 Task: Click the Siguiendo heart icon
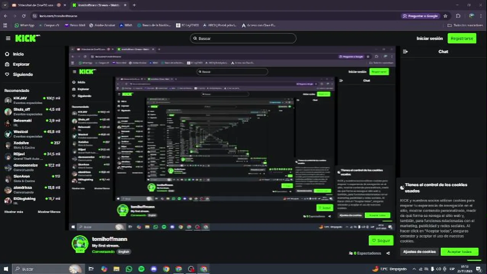tap(7, 75)
